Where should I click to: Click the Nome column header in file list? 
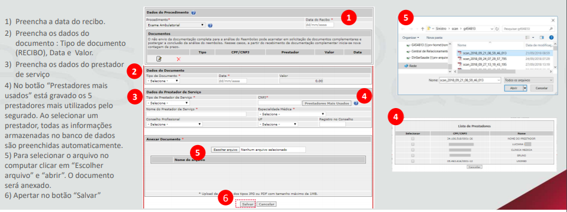point(462,45)
